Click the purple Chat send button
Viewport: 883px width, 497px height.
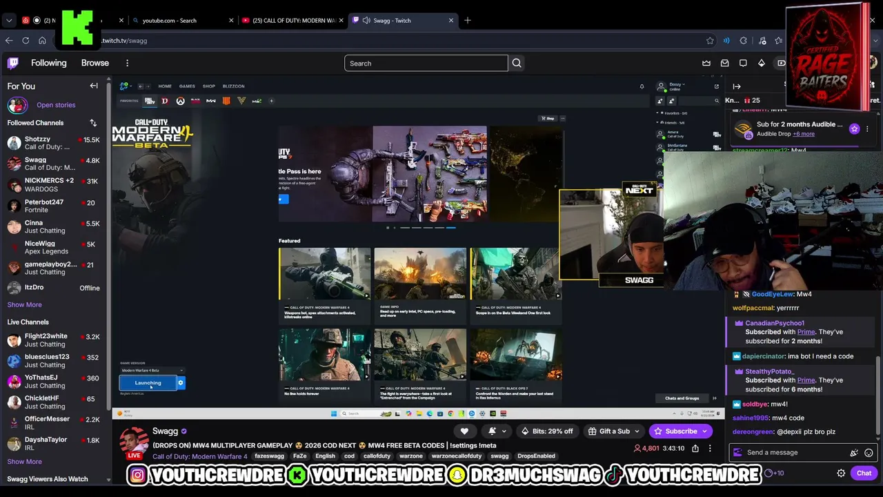point(864,474)
